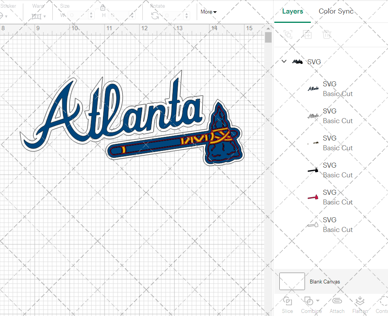388x316 pixels.
Task: Click the Duplicate layer icon
Action: (307, 34)
